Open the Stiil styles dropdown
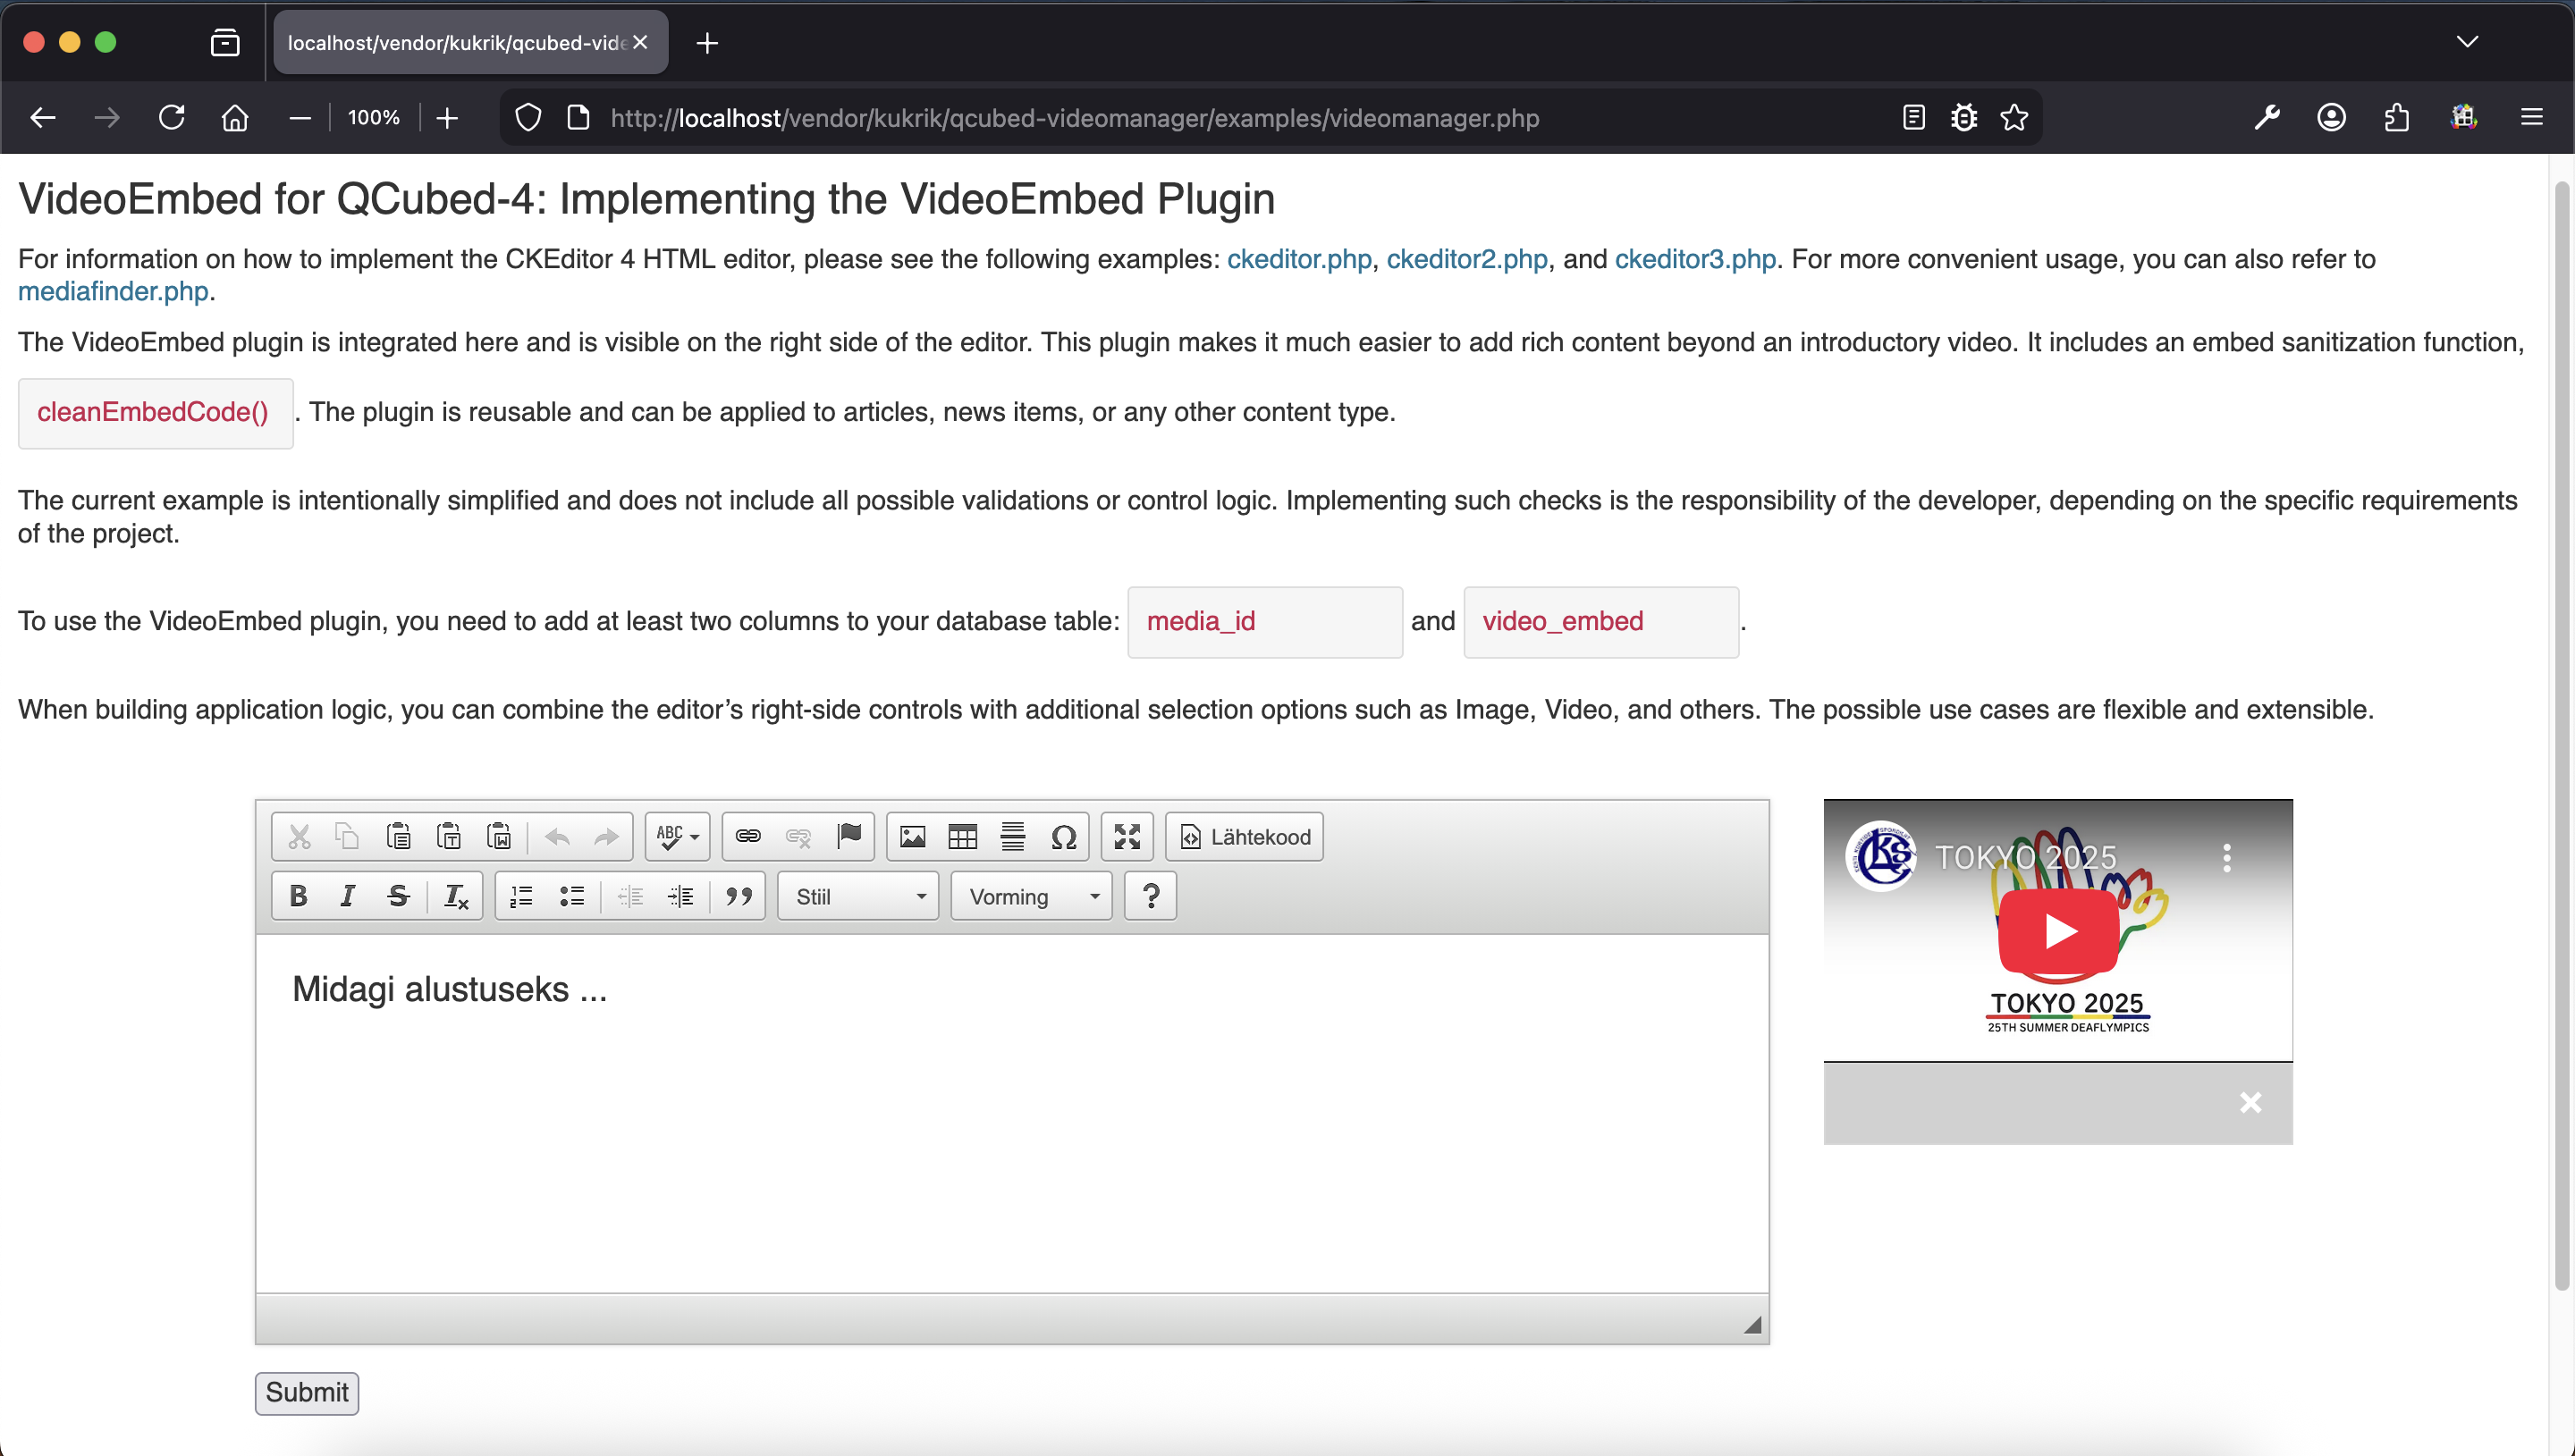Viewport: 2575px width, 1456px height. [858, 896]
